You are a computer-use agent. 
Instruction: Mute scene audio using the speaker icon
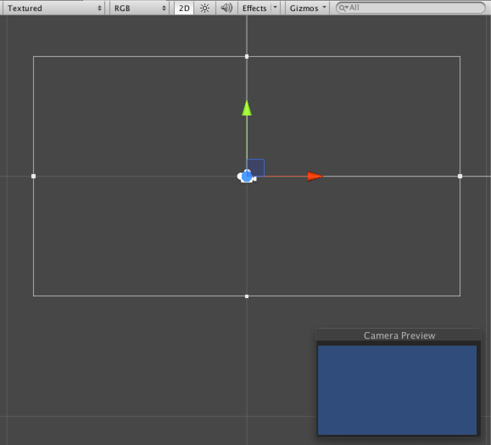pyautogui.click(x=226, y=8)
